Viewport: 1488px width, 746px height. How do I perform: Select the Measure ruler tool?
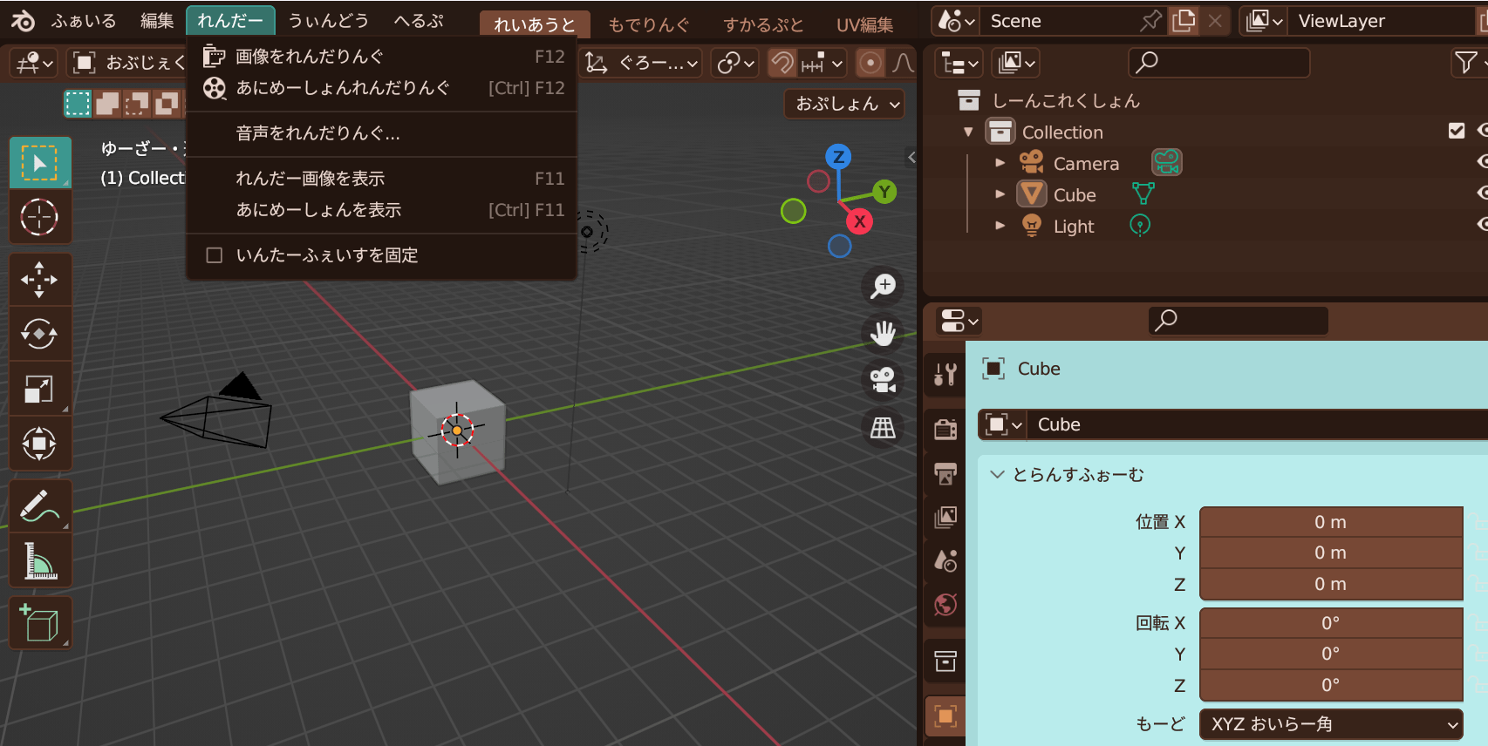click(39, 561)
